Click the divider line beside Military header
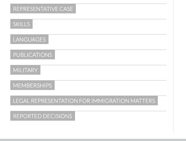This screenshot has width=186, height=141. pos(103,65)
